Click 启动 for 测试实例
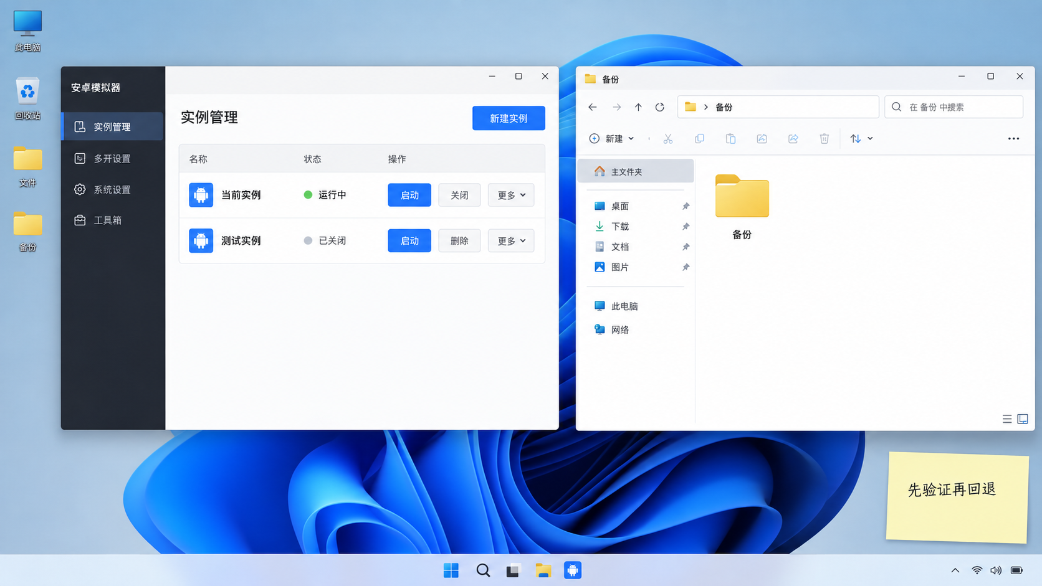 click(x=409, y=240)
